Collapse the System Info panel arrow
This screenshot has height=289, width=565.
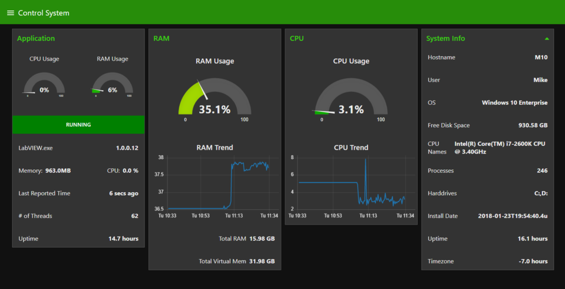(x=547, y=39)
